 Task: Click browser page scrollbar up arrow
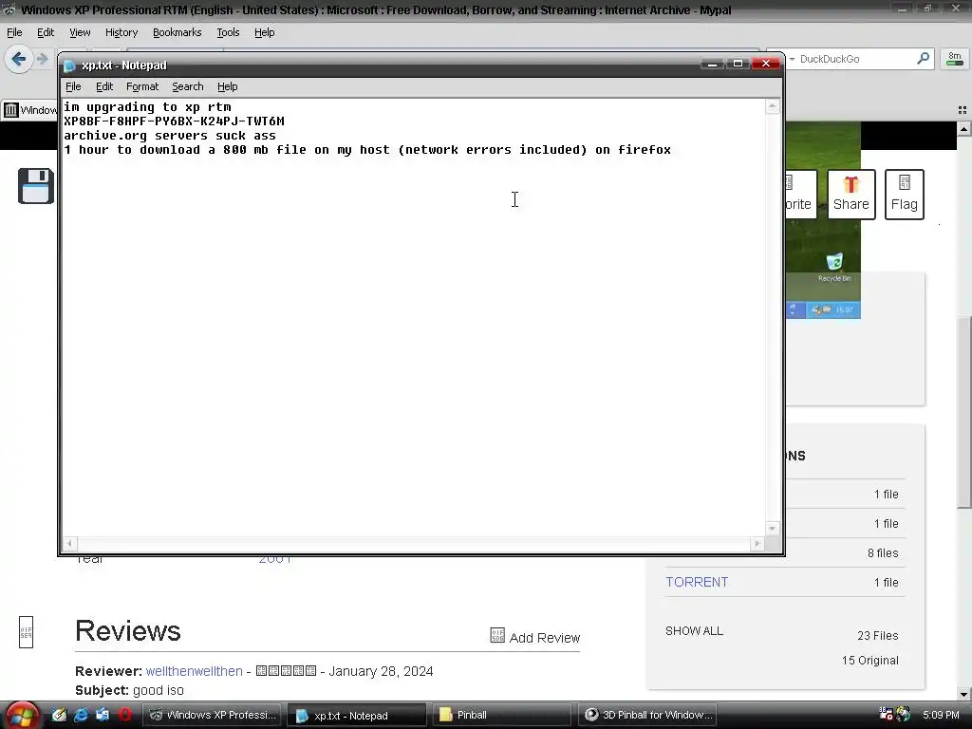(x=964, y=128)
